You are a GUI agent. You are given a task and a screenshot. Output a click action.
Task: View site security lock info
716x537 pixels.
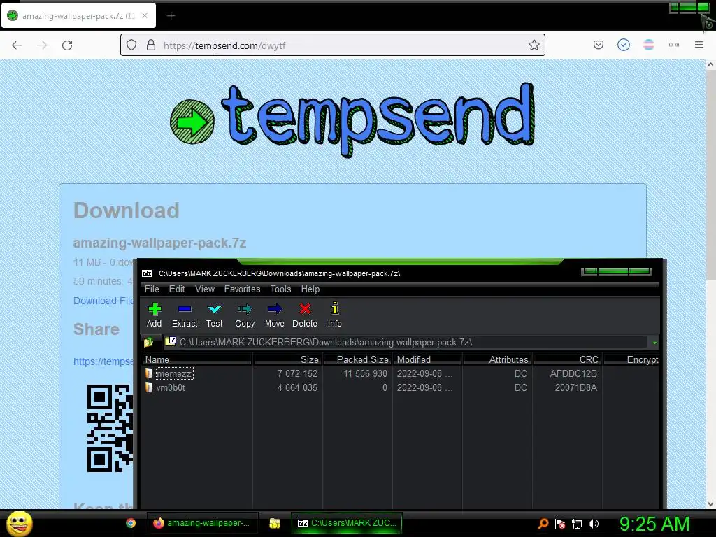coord(151,45)
